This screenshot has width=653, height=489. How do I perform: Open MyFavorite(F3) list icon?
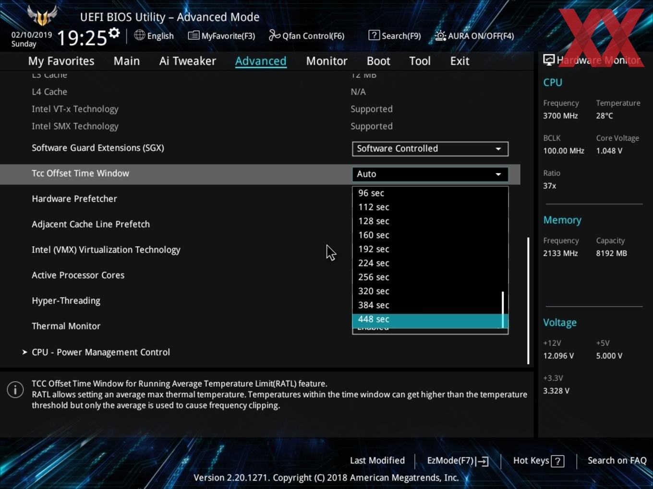(x=193, y=35)
